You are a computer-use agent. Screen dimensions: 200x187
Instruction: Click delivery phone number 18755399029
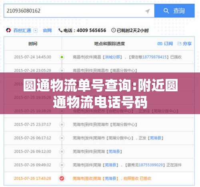pyautogui.click(x=151, y=165)
